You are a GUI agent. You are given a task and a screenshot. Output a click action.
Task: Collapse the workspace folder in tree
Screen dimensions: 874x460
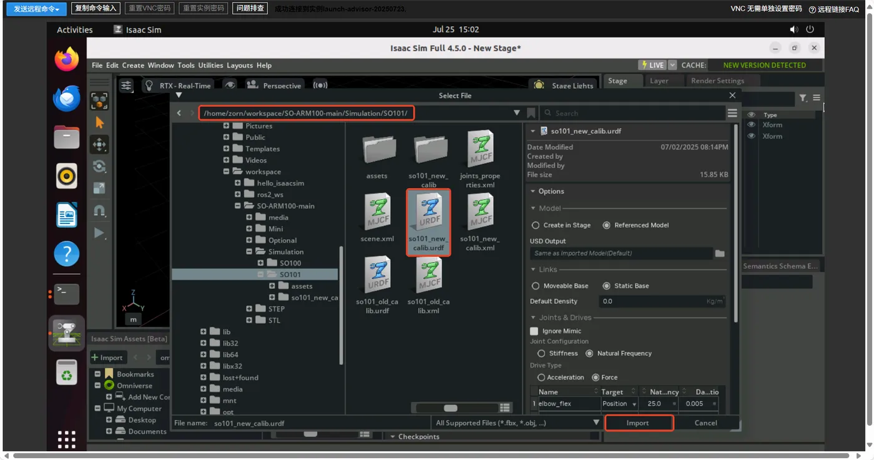pos(226,172)
